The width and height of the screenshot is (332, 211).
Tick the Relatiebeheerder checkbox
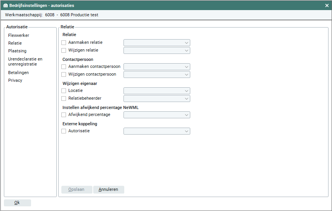[64, 99]
